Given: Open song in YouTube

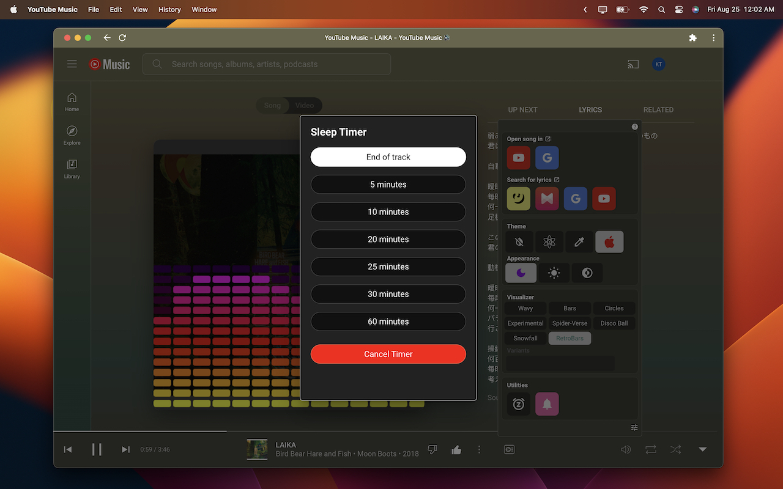Looking at the screenshot, I should tap(519, 158).
